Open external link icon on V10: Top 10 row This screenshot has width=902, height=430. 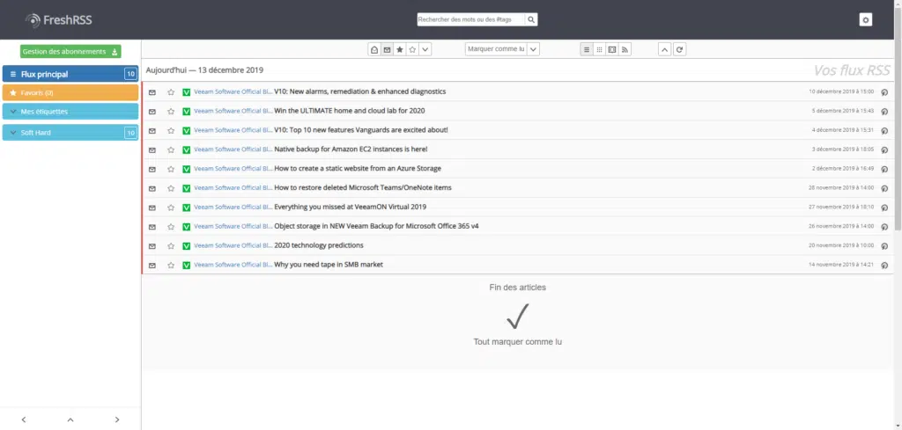884,130
